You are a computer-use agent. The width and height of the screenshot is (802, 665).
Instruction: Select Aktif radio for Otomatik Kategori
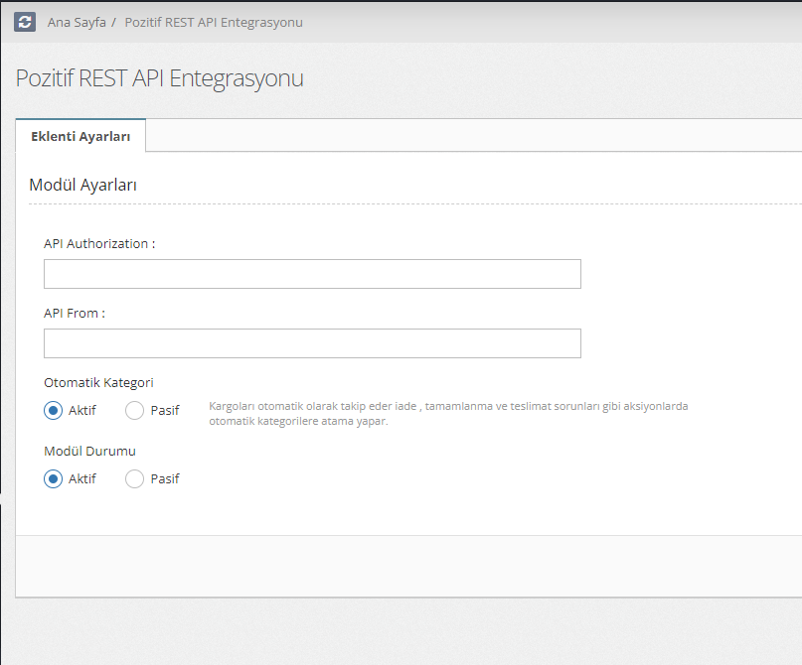(x=54, y=410)
